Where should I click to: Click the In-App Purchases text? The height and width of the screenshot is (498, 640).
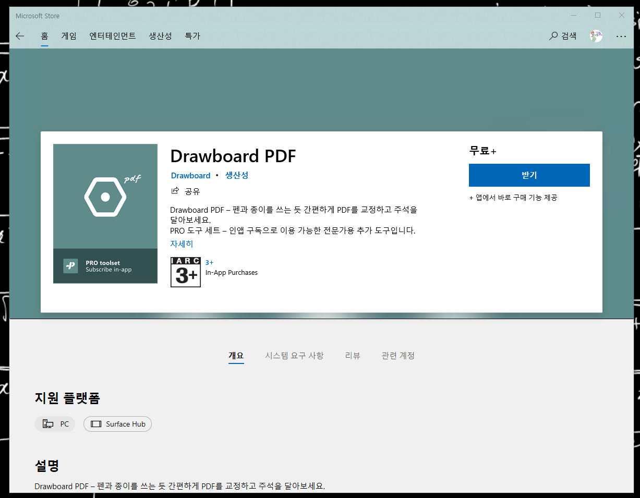pyautogui.click(x=232, y=273)
